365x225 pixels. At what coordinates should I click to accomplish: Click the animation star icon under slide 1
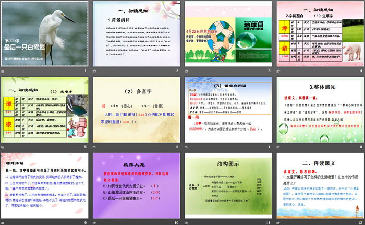pyautogui.click(x=3, y=71)
